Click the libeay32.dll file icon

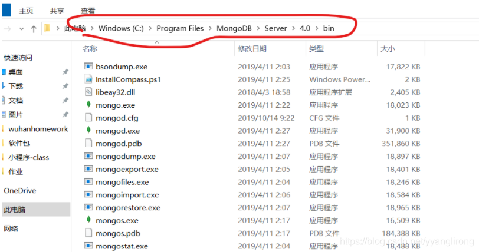(x=88, y=92)
